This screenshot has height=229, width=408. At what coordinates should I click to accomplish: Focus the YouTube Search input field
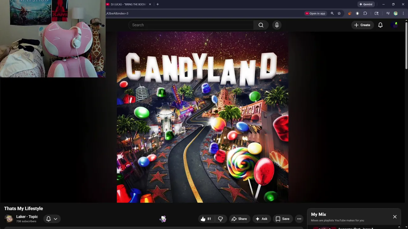tap(191, 25)
